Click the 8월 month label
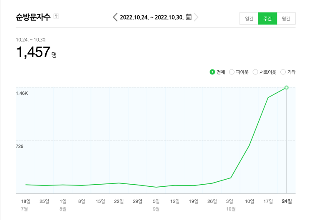The height and width of the screenshot is (220, 309). coord(63,209)
